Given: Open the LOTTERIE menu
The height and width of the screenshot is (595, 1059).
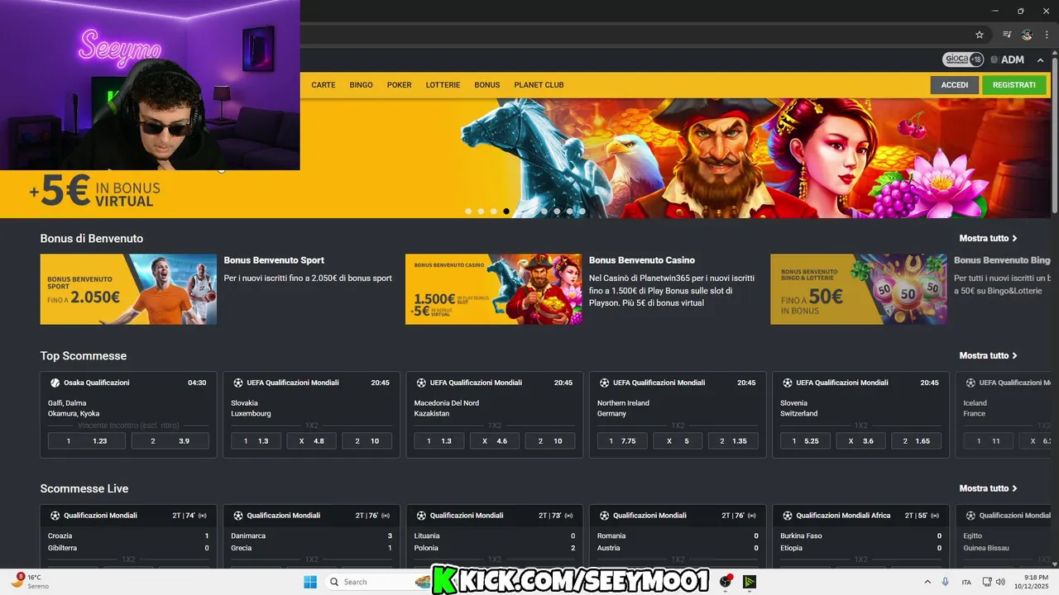Looking at the screenshot, I should click(443, 85).
